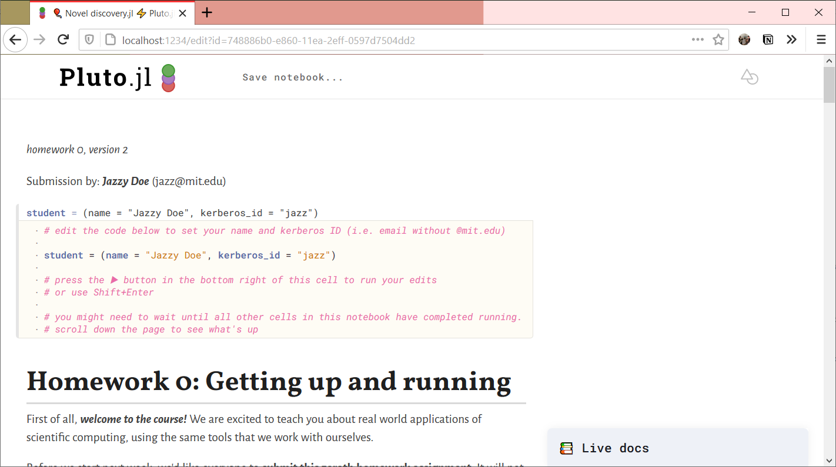
Task: Click the tracking protection shield icon
Action: point(89,40)
